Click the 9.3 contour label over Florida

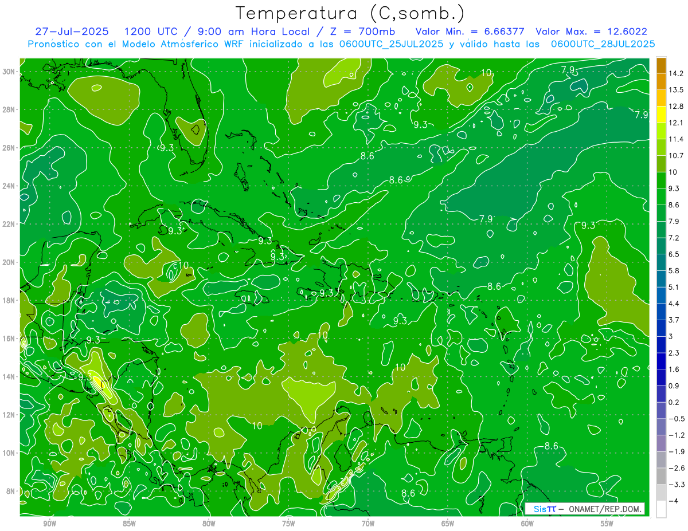(x=167, y=148)
